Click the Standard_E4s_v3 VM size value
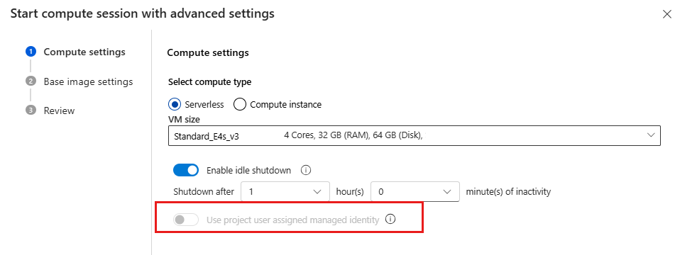The height and width of the screenshot is (255, 675). pyautogui.click(x=207, y=137)
